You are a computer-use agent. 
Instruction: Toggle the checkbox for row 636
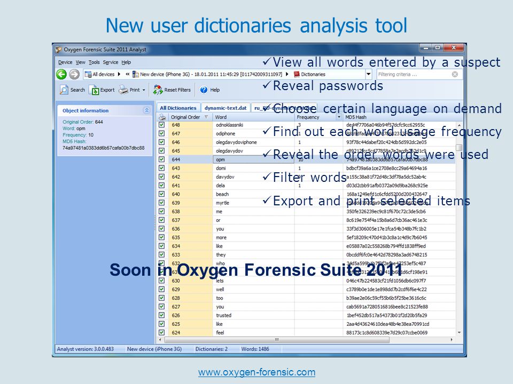coord(161,229)
